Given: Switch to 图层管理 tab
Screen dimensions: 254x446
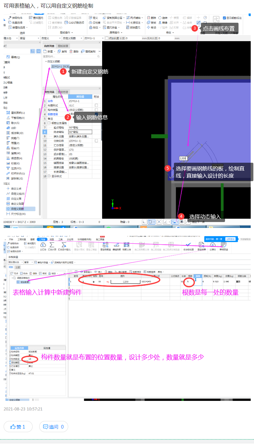Looking at the screenshot, I should (x=63, y=92).
